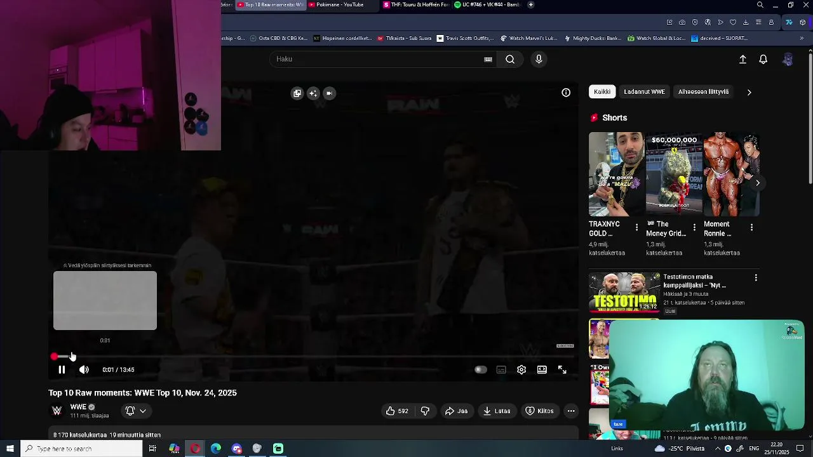This screenshot has width=813, height=457.
Task: Open options menu for The Money Grid short
Action: click(694, 227)
